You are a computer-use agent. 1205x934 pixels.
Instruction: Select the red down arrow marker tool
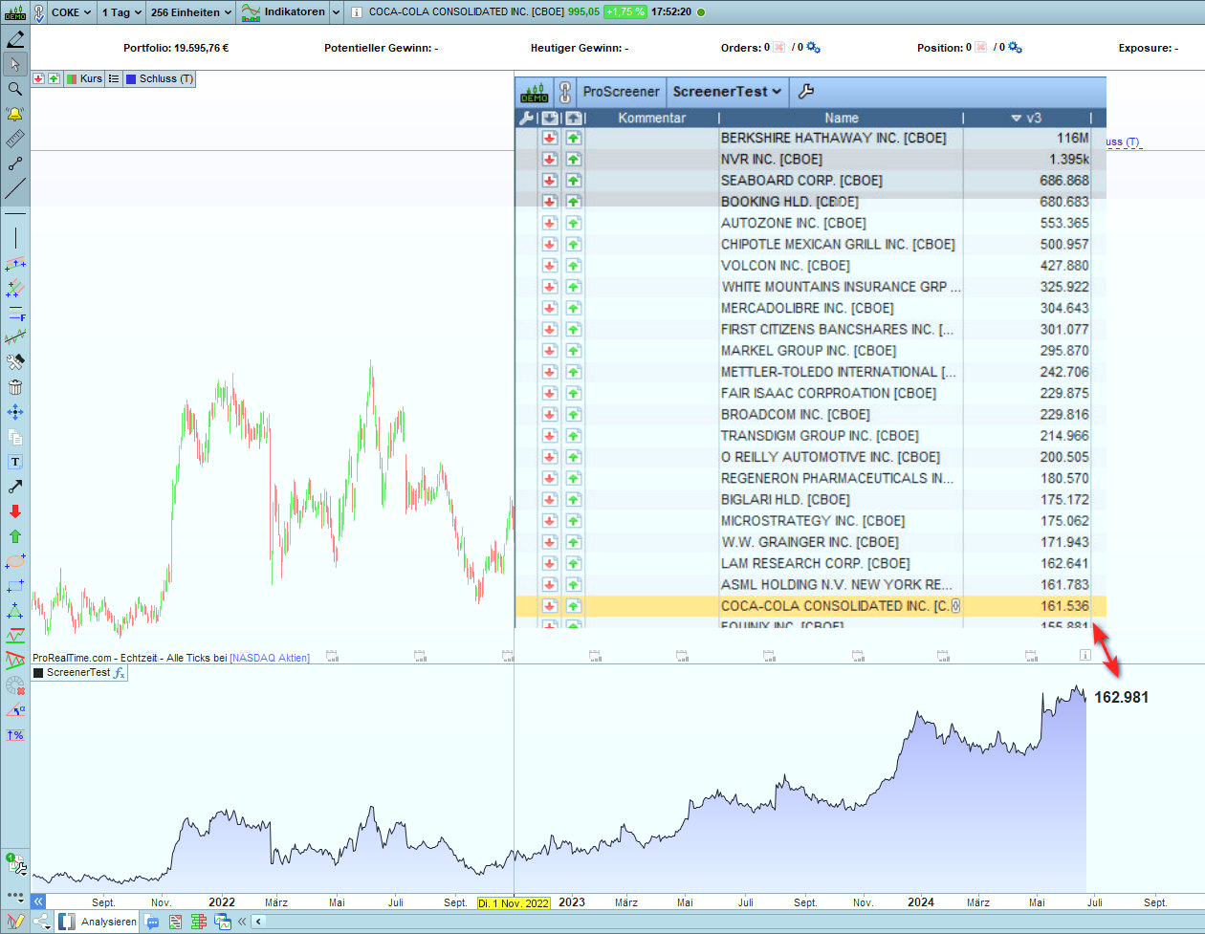(x=15, y=511)
